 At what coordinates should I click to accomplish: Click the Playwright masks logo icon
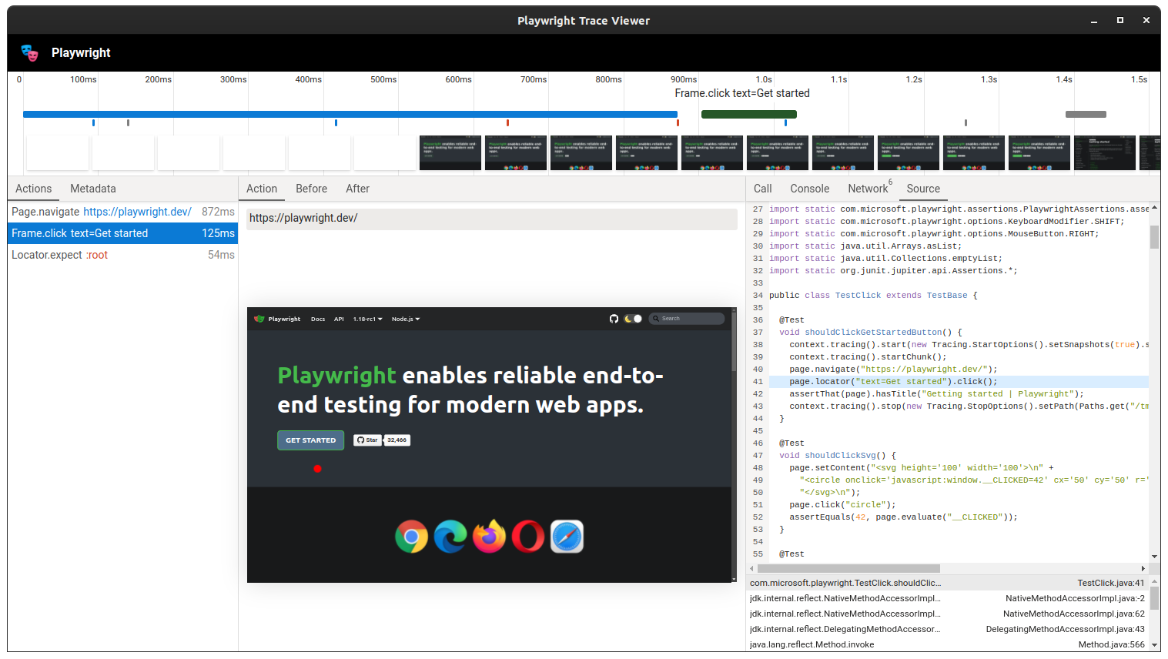[x=29, y=52]
